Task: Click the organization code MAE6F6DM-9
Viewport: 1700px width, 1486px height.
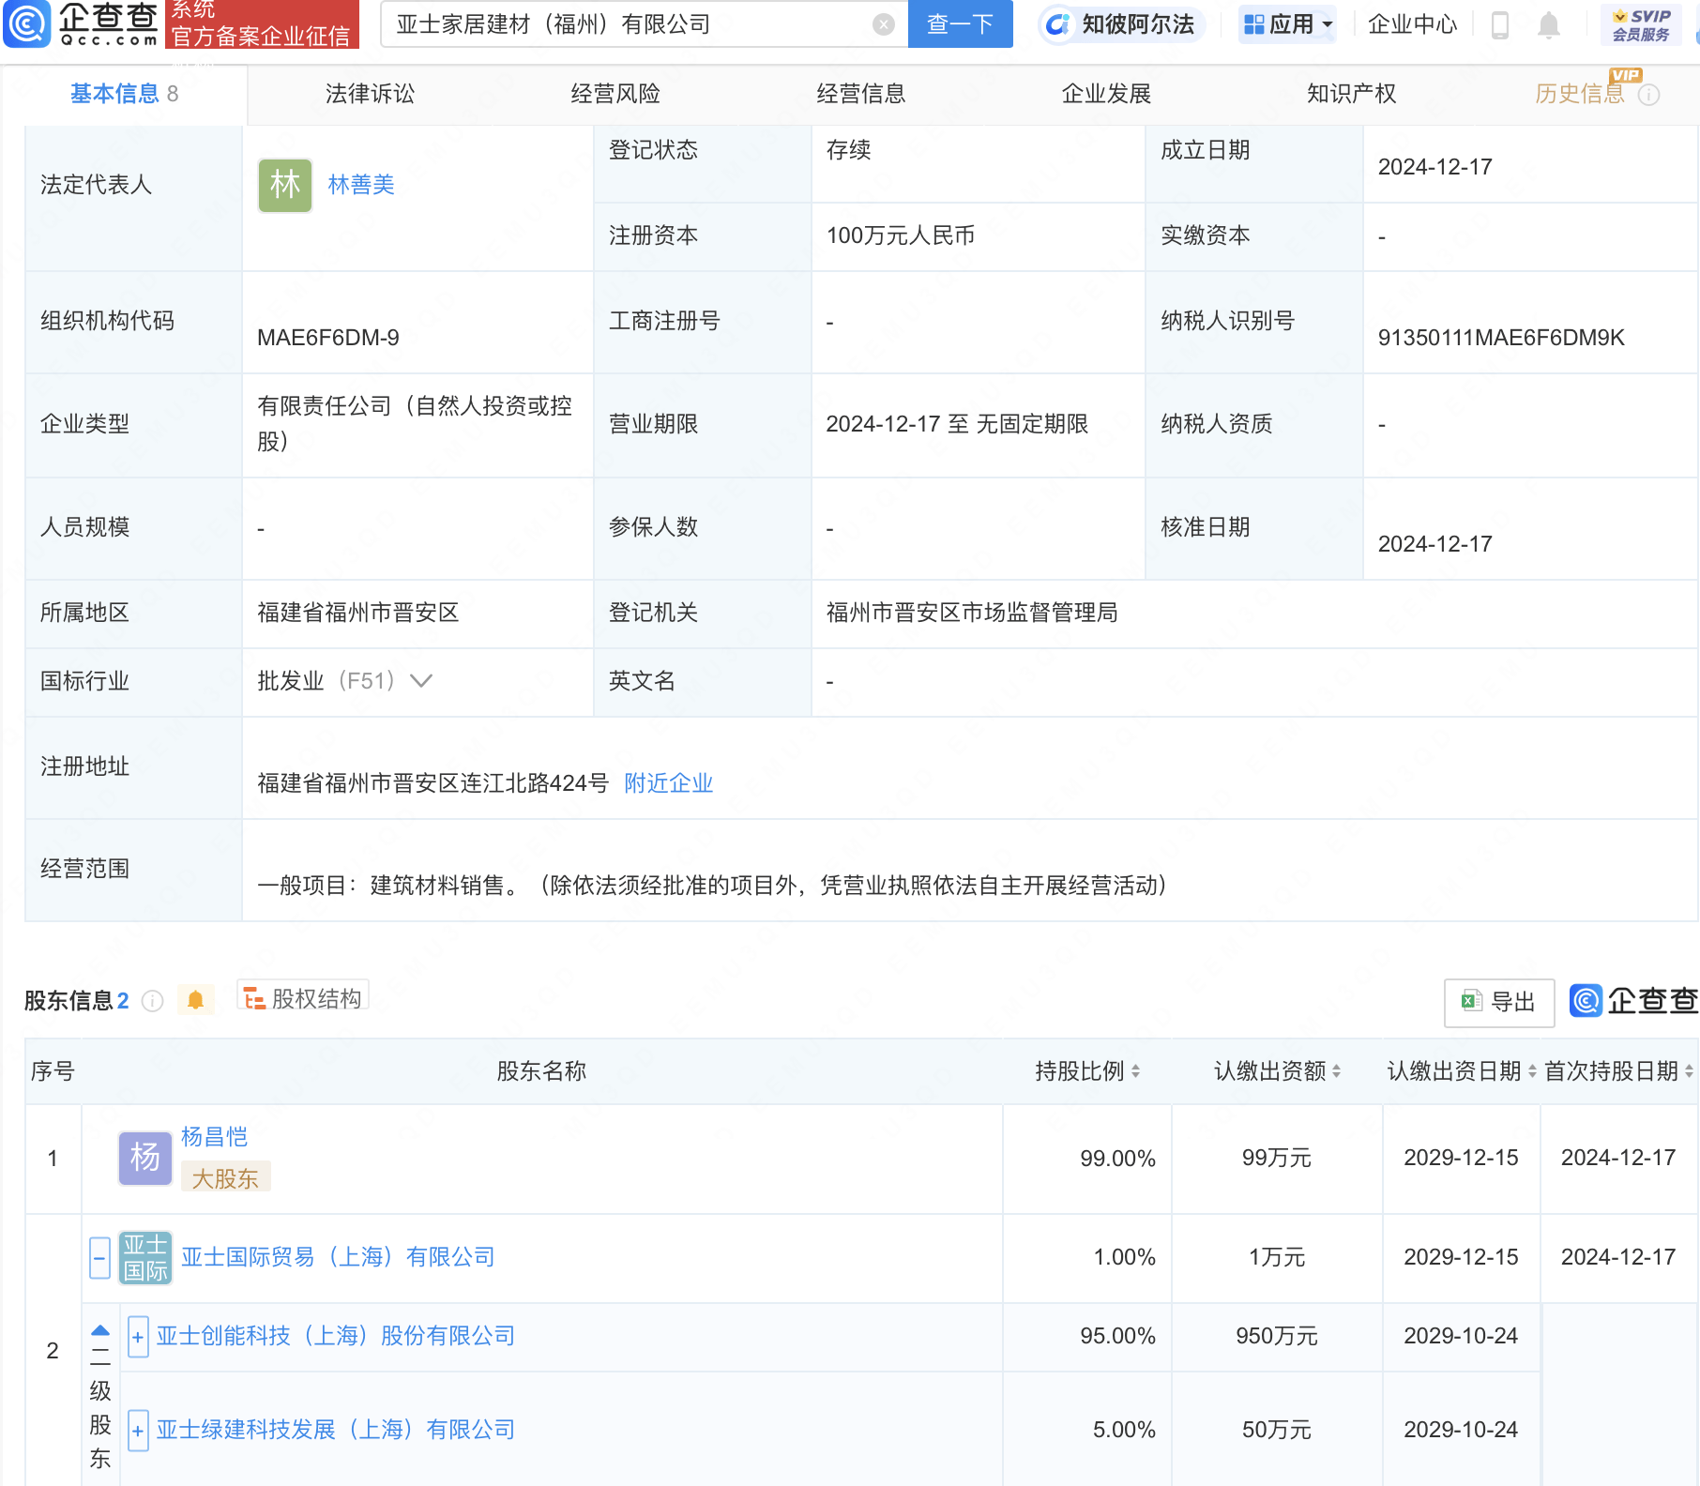Action: (328, 338)
